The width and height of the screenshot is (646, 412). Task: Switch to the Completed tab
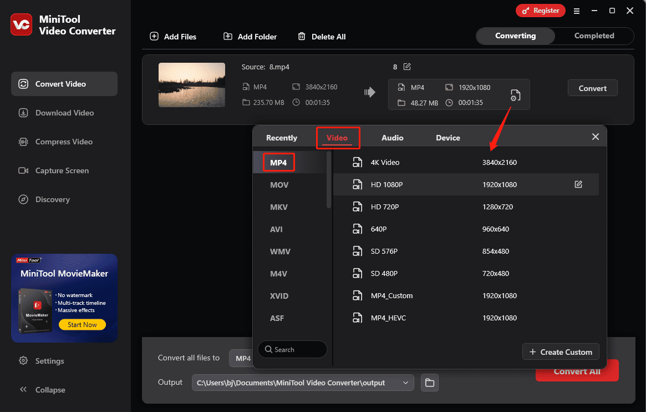(594, 36)
